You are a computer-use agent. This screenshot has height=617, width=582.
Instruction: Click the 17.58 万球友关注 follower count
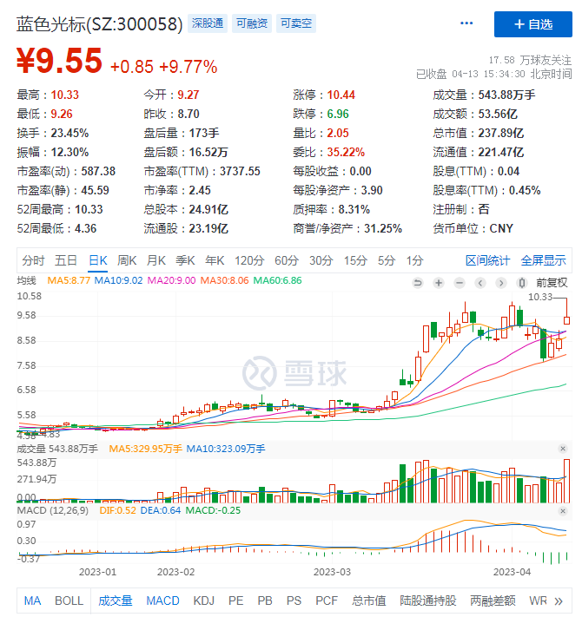[530, 60]
